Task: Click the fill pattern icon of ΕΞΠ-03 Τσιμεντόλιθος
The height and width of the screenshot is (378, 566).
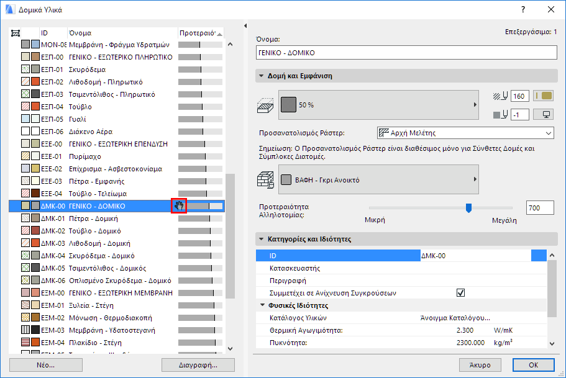Action: (25, 94)
